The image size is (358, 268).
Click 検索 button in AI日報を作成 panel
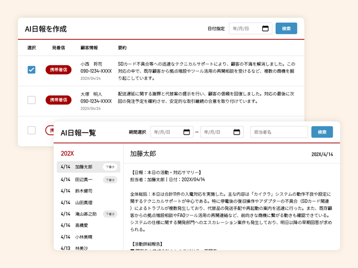pos(286,28)
